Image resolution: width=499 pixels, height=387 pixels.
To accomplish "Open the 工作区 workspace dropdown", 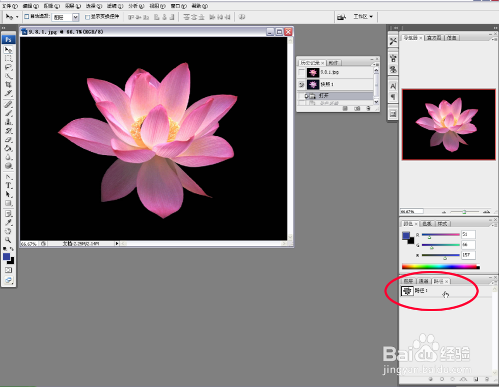I will click(363, 16).
